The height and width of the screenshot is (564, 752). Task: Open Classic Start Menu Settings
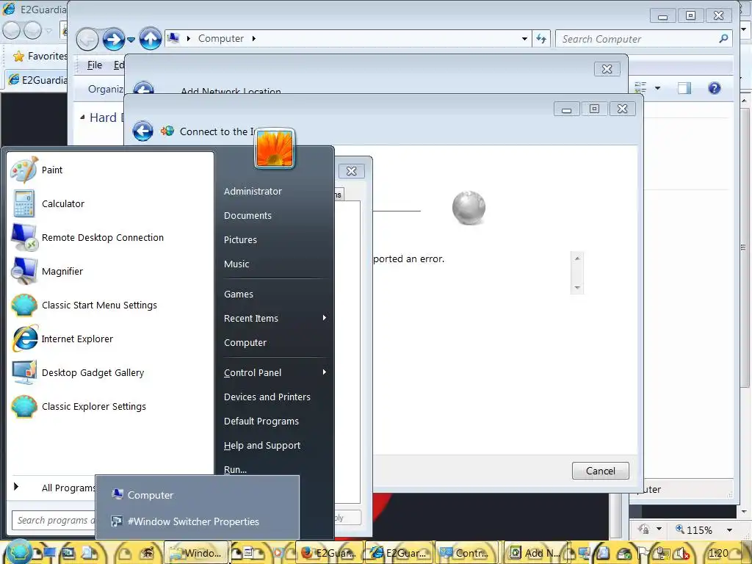110,305
